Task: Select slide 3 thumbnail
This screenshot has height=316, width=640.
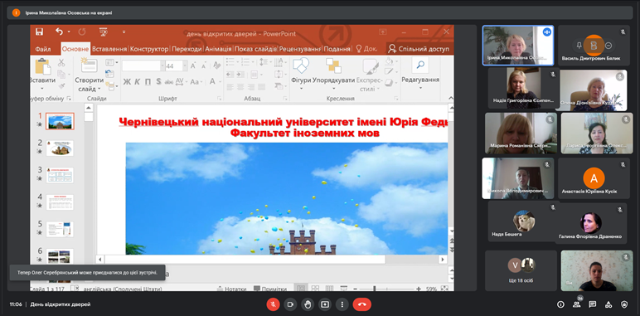Action: pyautogui.click(x=60, y=175)
